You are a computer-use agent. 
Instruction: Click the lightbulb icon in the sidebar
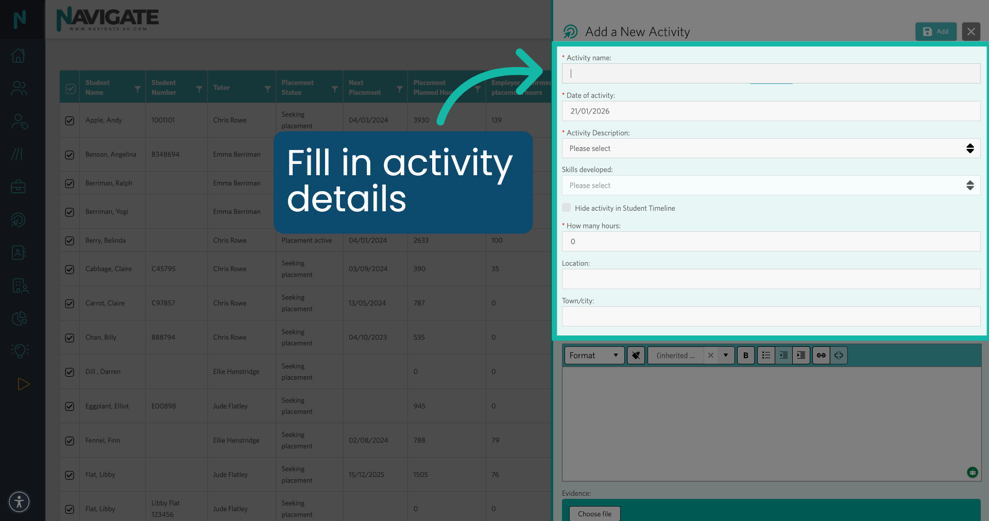point(19,351)
